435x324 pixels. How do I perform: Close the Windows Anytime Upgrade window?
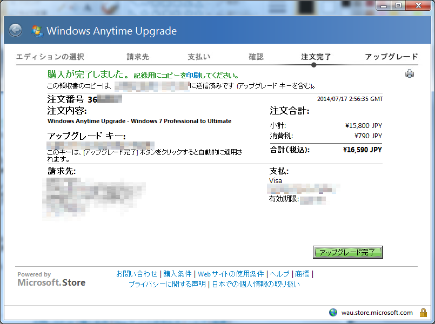pyautogui.click(x=418, y=6)
